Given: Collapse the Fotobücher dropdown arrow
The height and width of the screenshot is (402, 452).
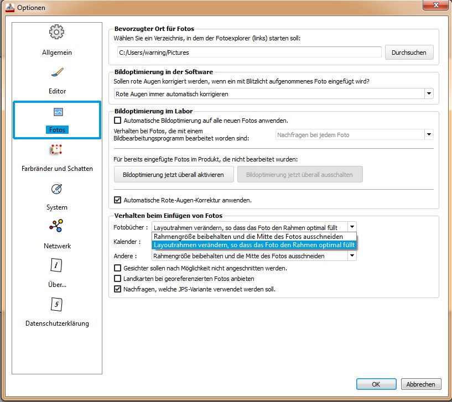Looking at the screenshot, I should click(x=352, y=227).
